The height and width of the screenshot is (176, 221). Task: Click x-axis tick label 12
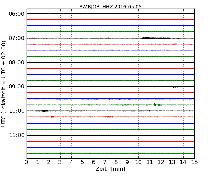pyautogui.click(x=161, y=162)
